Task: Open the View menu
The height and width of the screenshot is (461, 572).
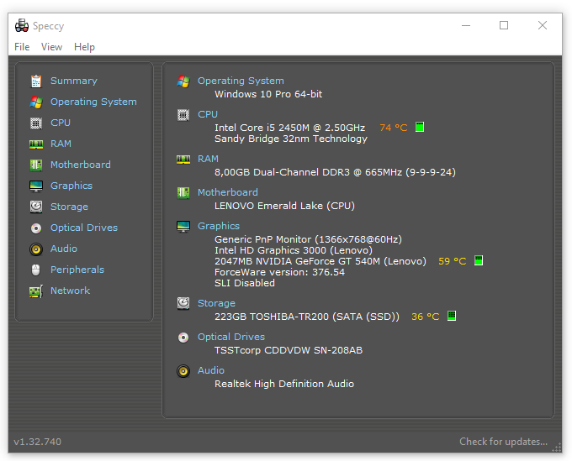Action: 51,47
